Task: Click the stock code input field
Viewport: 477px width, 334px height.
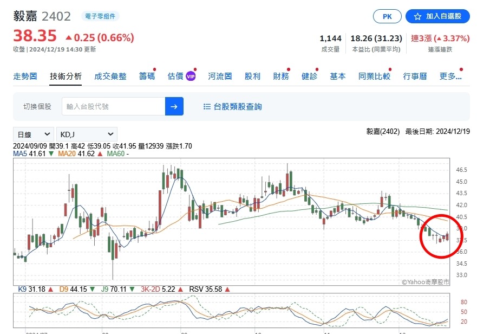Action: (113, 107)
